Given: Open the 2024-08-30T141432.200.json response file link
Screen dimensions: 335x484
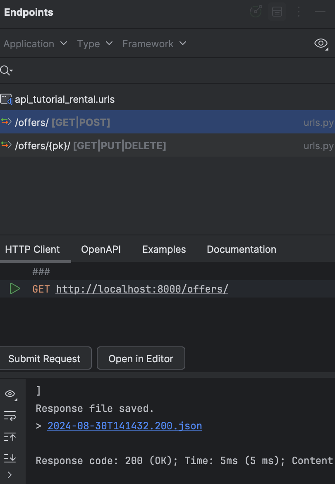Looking at the screenshot, I should pos(124,426).
